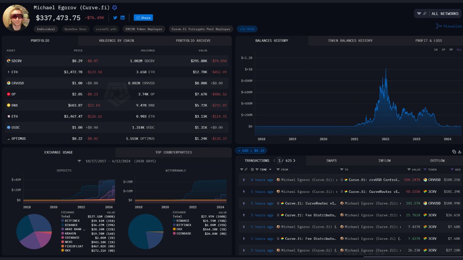Click filter icon next to USD column
The height and width of the screenshot is (260, 463).
(x=452, y=169)
